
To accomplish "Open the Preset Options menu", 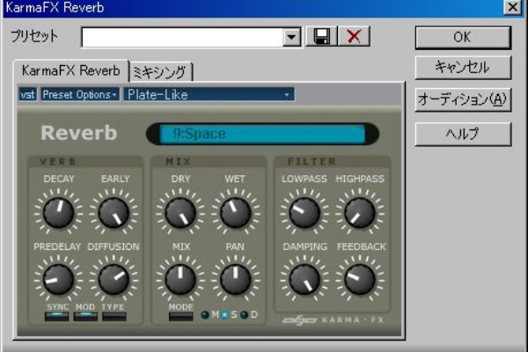I will [80, 95].
